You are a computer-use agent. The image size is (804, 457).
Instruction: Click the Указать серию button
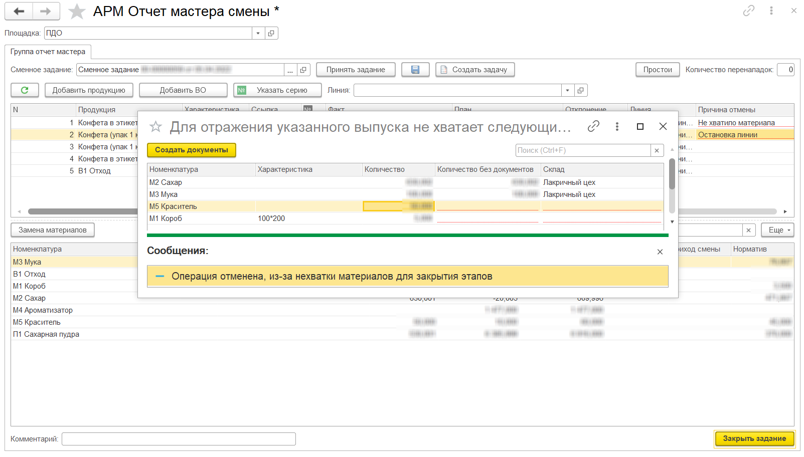(277, 90)
